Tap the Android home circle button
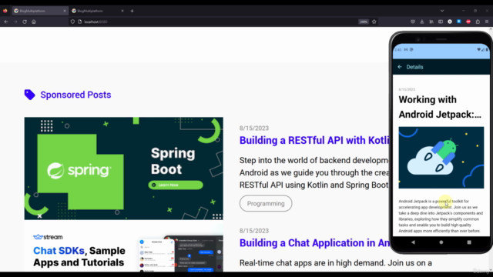Screen dimensions: 493x277 441,242
